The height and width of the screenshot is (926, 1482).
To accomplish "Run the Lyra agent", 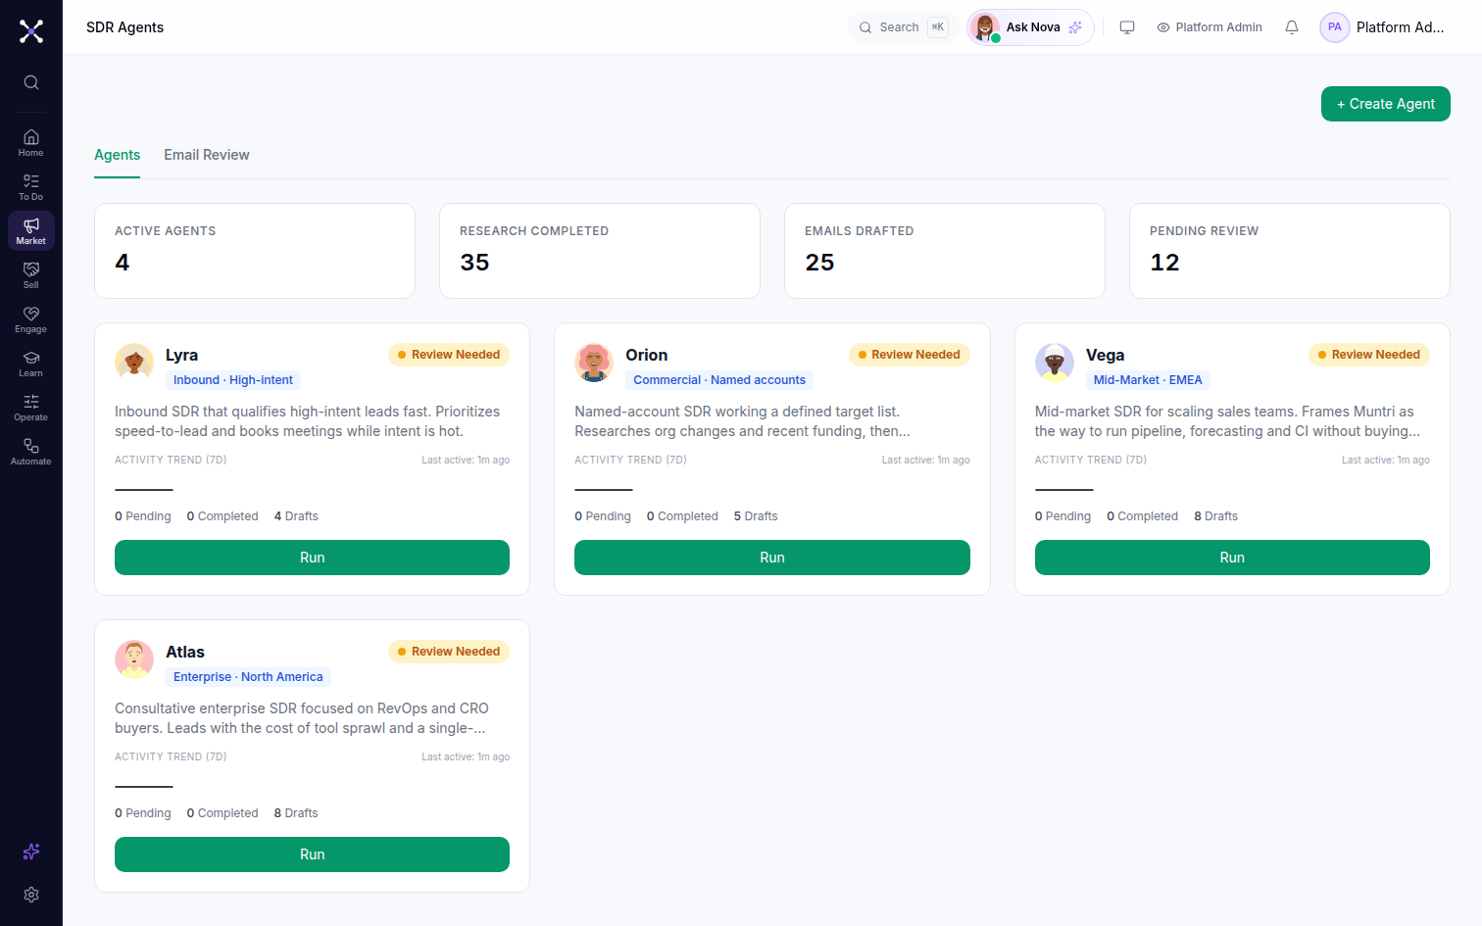I will pyautogui.click(x=312, y=558).
